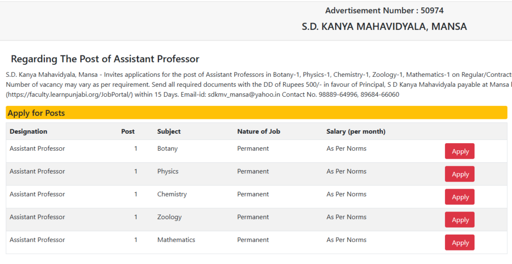The height and width of the screenshot is (264, 512).
Task: Apply for the Mathematics Assistant Professor post
Action: (459, 243)
